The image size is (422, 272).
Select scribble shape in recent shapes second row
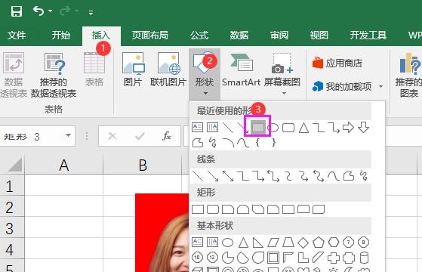click(213, 143)
